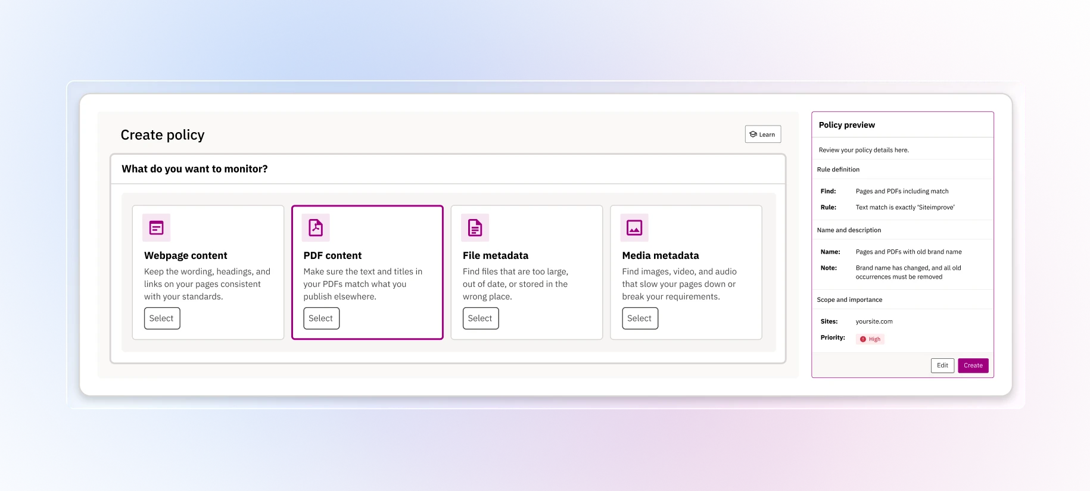Viewport: 1090px width, 491px height.
Task: Click the 'Sites:' field label
Action: [x=829, y=321]
